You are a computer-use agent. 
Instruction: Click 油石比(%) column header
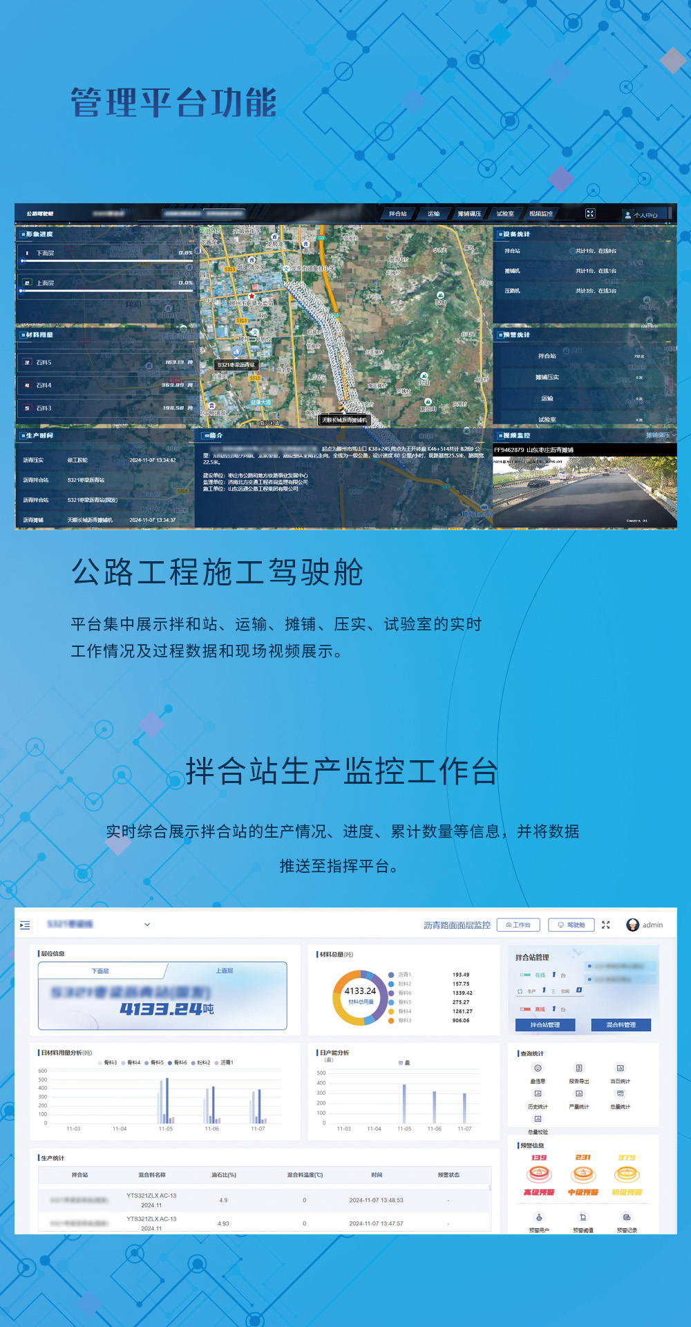click(224, 1175)
